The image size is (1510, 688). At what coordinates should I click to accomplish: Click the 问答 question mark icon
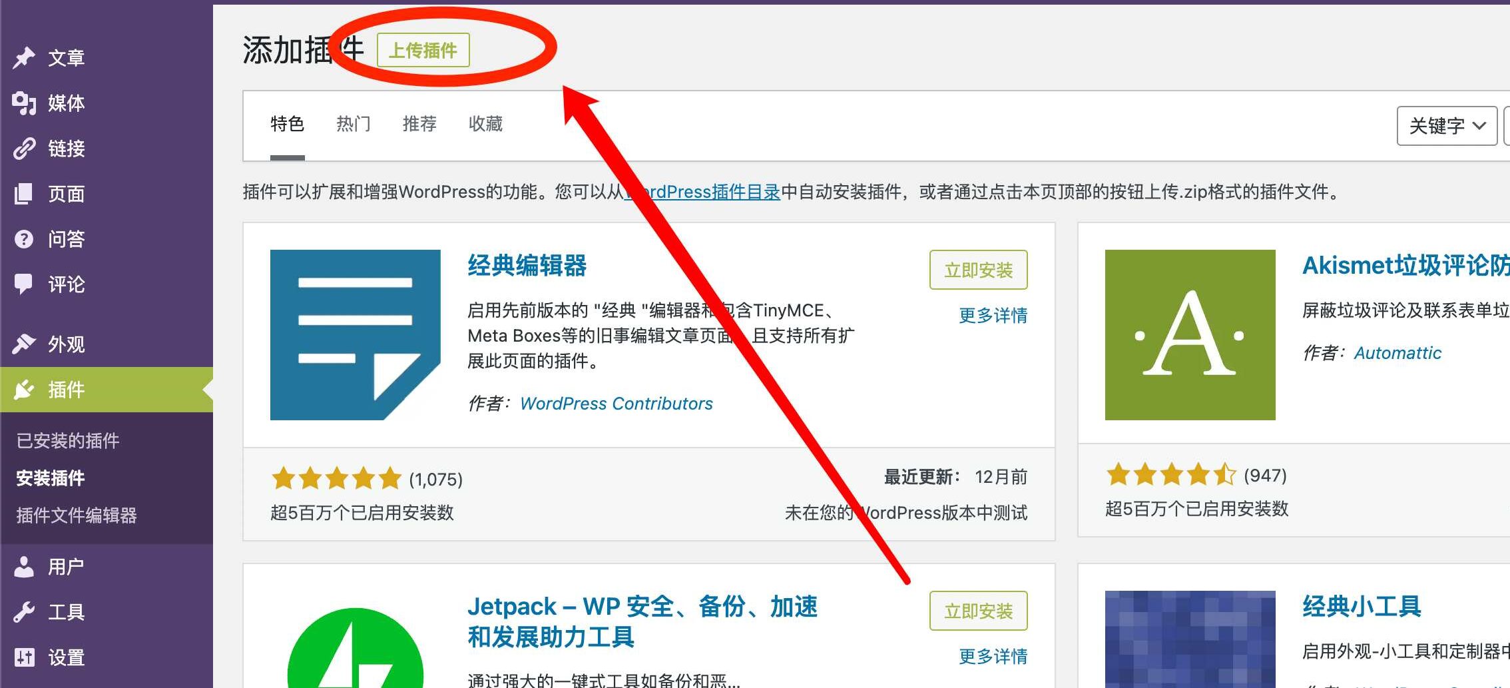24,239
